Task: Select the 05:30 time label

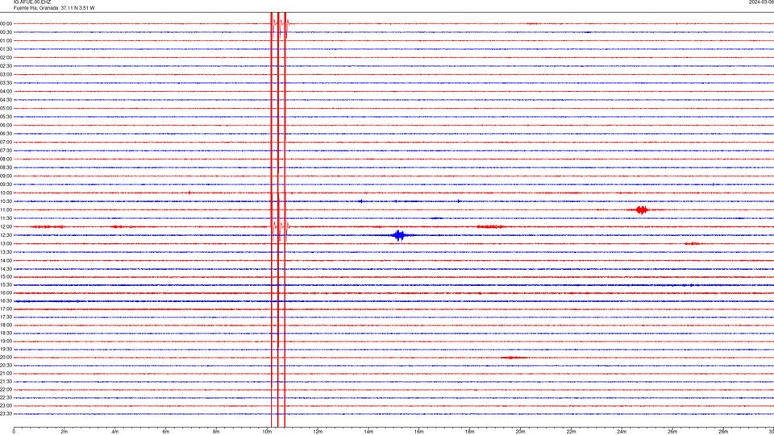Action: point(6,117)
